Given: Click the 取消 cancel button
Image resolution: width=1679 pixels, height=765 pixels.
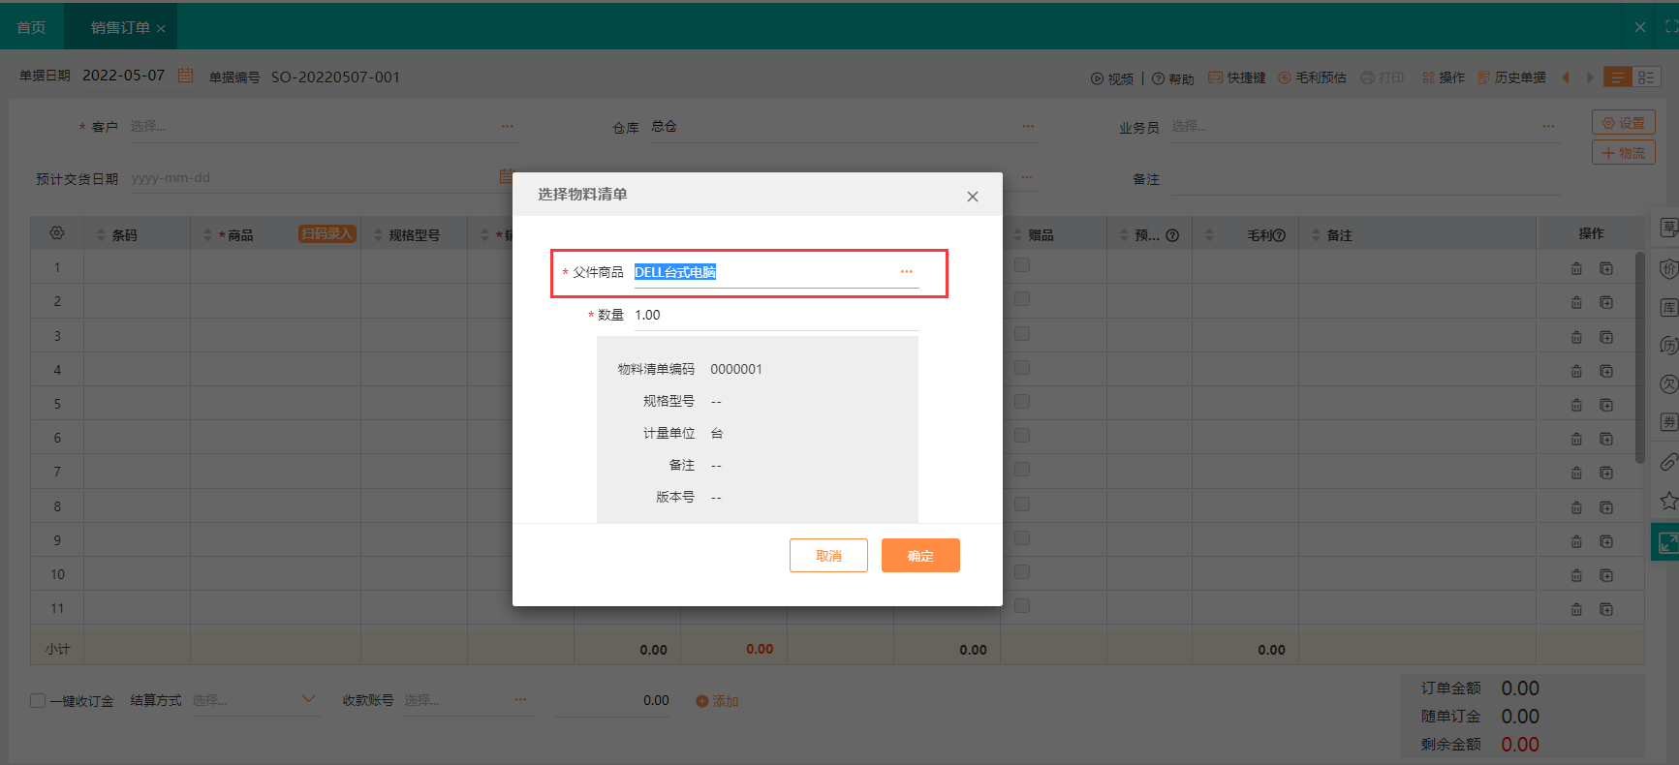Looking at the screenshot, I should 828,556.
